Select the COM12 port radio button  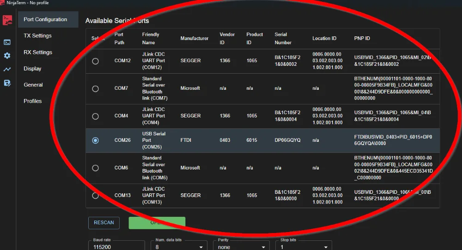[x=95, y=61]
